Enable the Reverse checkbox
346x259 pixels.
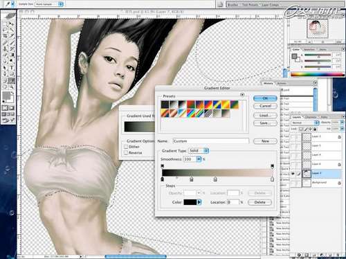pyautogui.click(x=126, y=152)
